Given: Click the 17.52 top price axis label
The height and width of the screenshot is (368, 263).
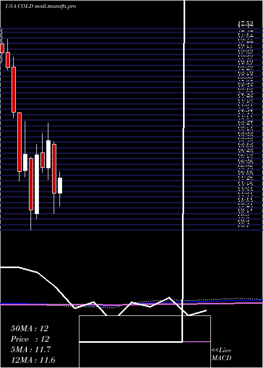Looking at the screenshot, I should pyautogui.click(x=246, y=23).
